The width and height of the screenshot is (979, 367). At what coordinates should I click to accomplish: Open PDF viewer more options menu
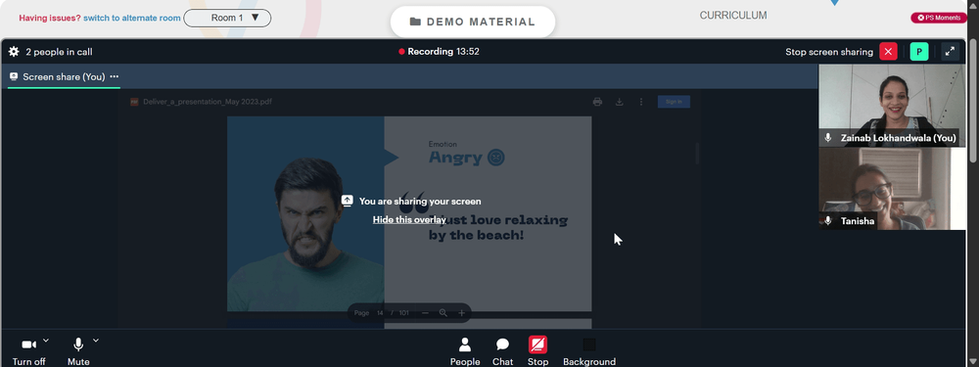640,102
